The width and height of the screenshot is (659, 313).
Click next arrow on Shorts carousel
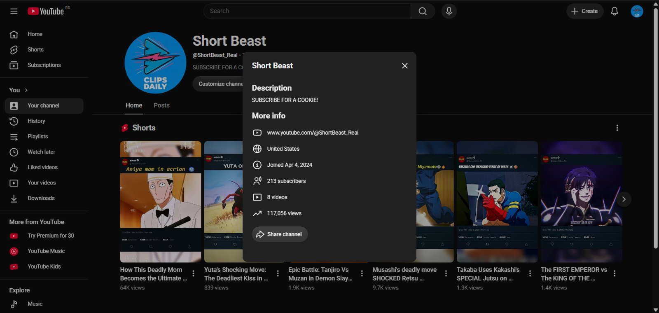point(624,199)
